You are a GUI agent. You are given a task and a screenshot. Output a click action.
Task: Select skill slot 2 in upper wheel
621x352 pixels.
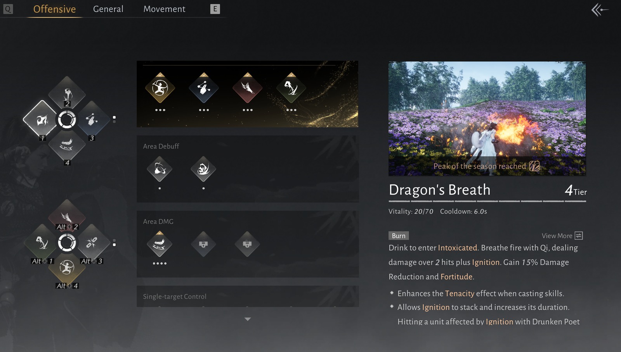pyautogui.click(x=67, y=93)
